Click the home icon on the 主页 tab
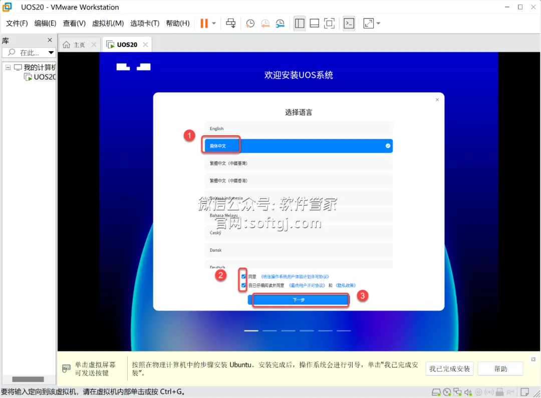541x398 pixels. point(66,45)
